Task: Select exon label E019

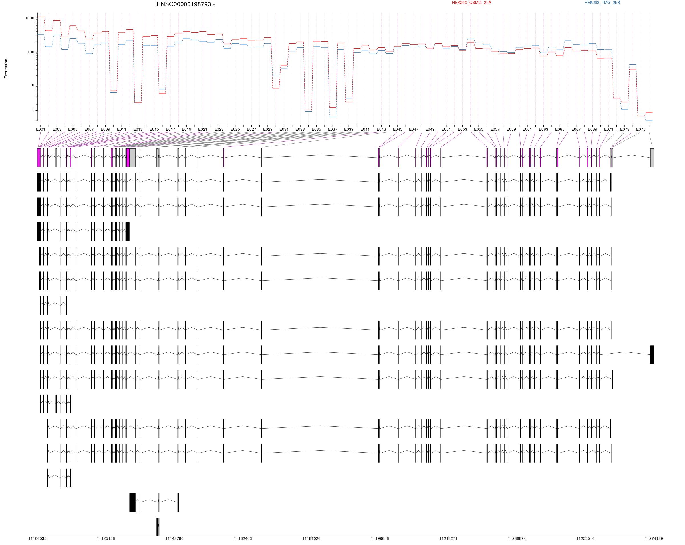Action: click(186, 129)
